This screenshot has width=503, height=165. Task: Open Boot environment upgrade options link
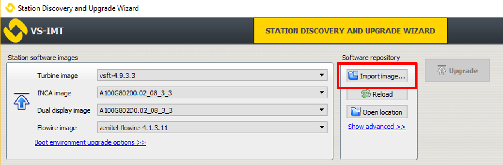pos(90,142)
